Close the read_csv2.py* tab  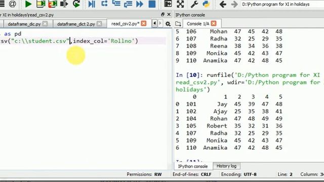(x=144, y=24)
